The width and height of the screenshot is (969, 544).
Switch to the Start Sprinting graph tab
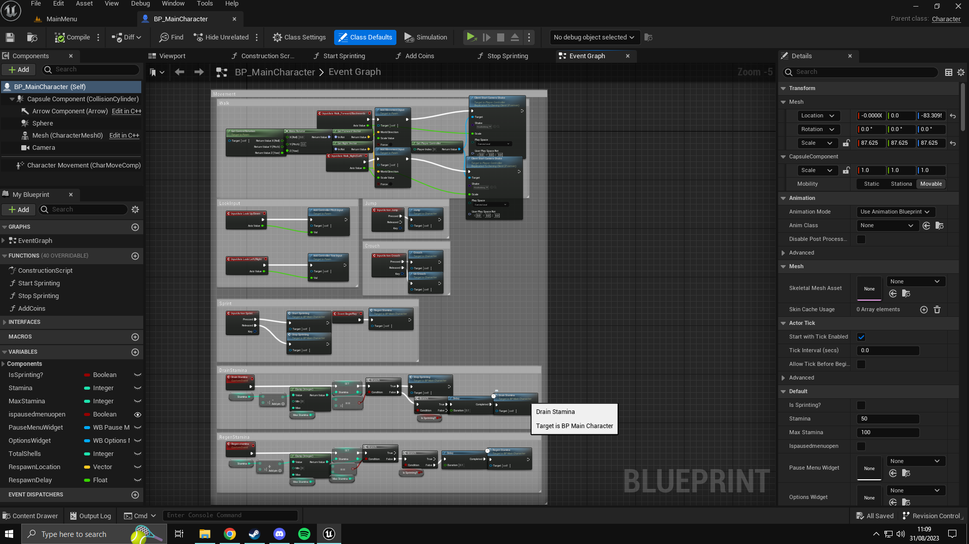344,56
